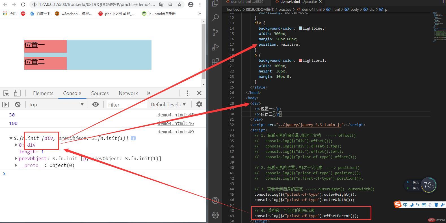
Task: Toggle the device toolbar in DevTools
Action: pyautogui.click(x=17, y=93)
